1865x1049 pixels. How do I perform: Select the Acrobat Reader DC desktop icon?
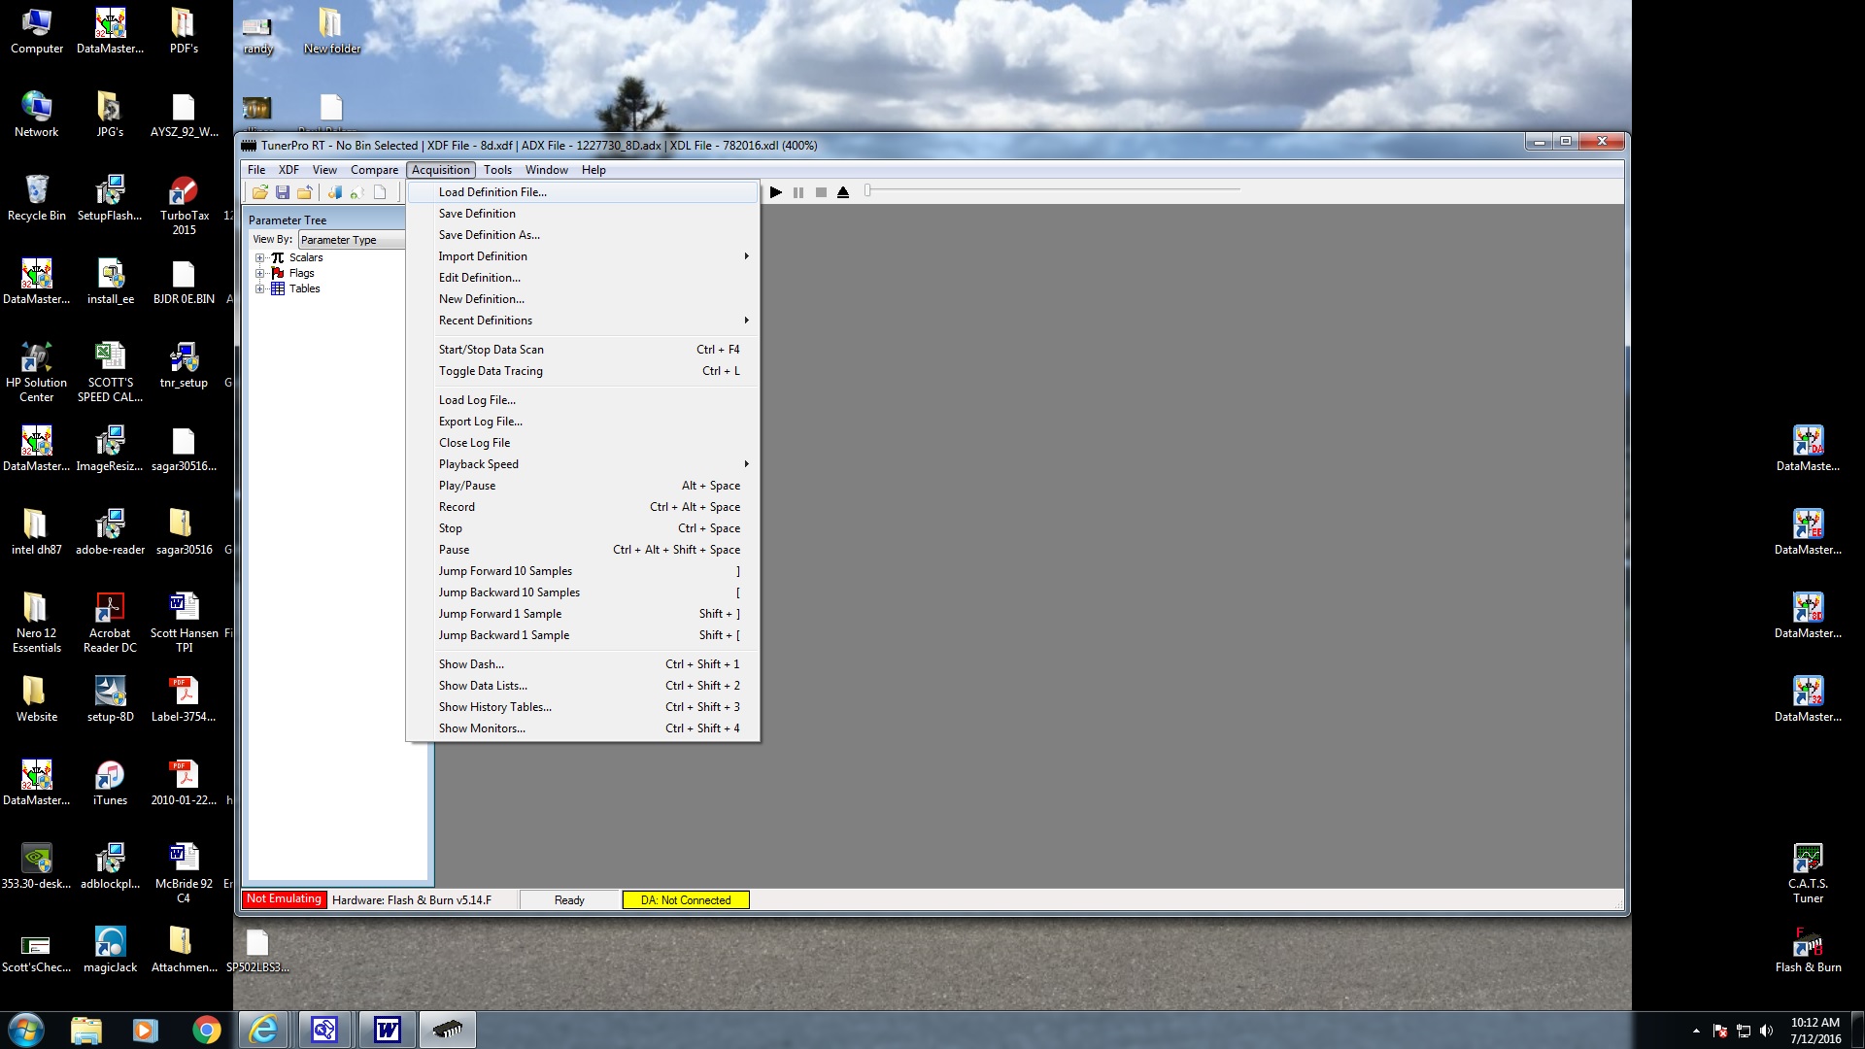pyautogui.click(x=110, y=623)
